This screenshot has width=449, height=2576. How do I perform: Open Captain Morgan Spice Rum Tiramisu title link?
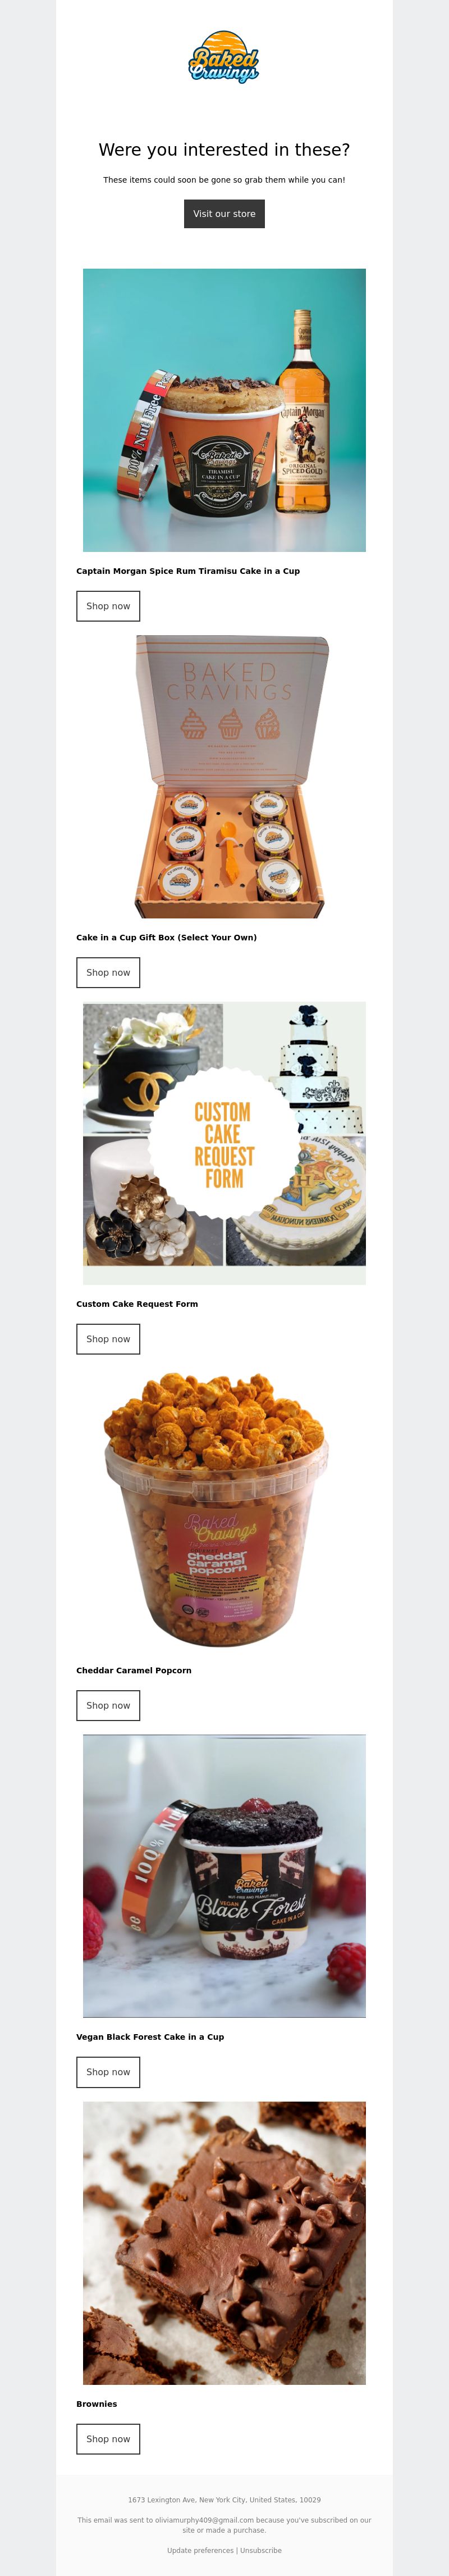point(187,571)
